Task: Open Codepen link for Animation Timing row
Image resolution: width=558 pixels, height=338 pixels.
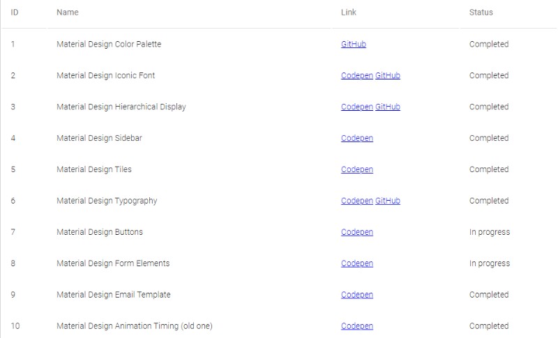Action: pos(357,325)
